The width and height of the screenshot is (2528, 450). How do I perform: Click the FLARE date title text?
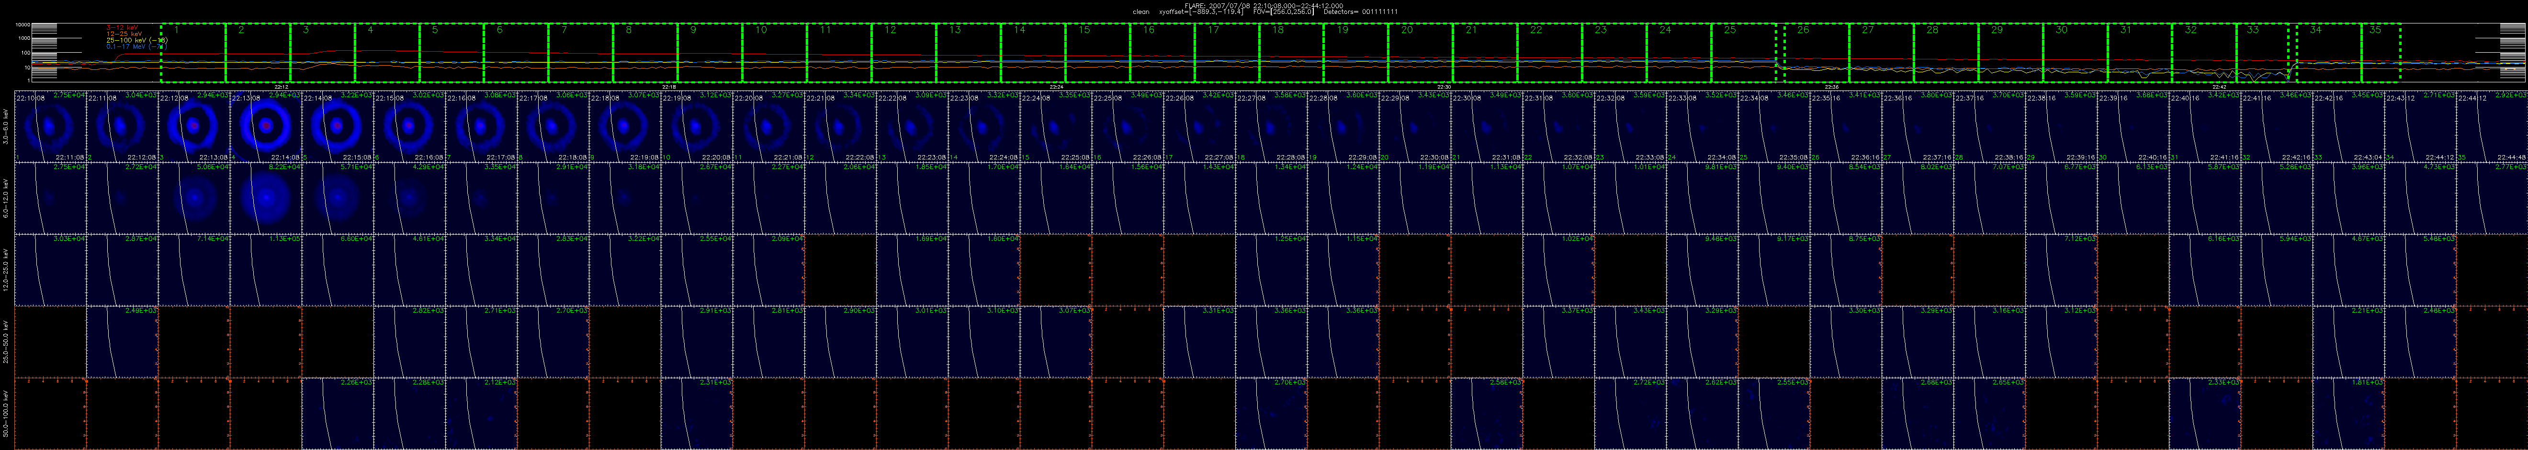tap(1264, 5)
